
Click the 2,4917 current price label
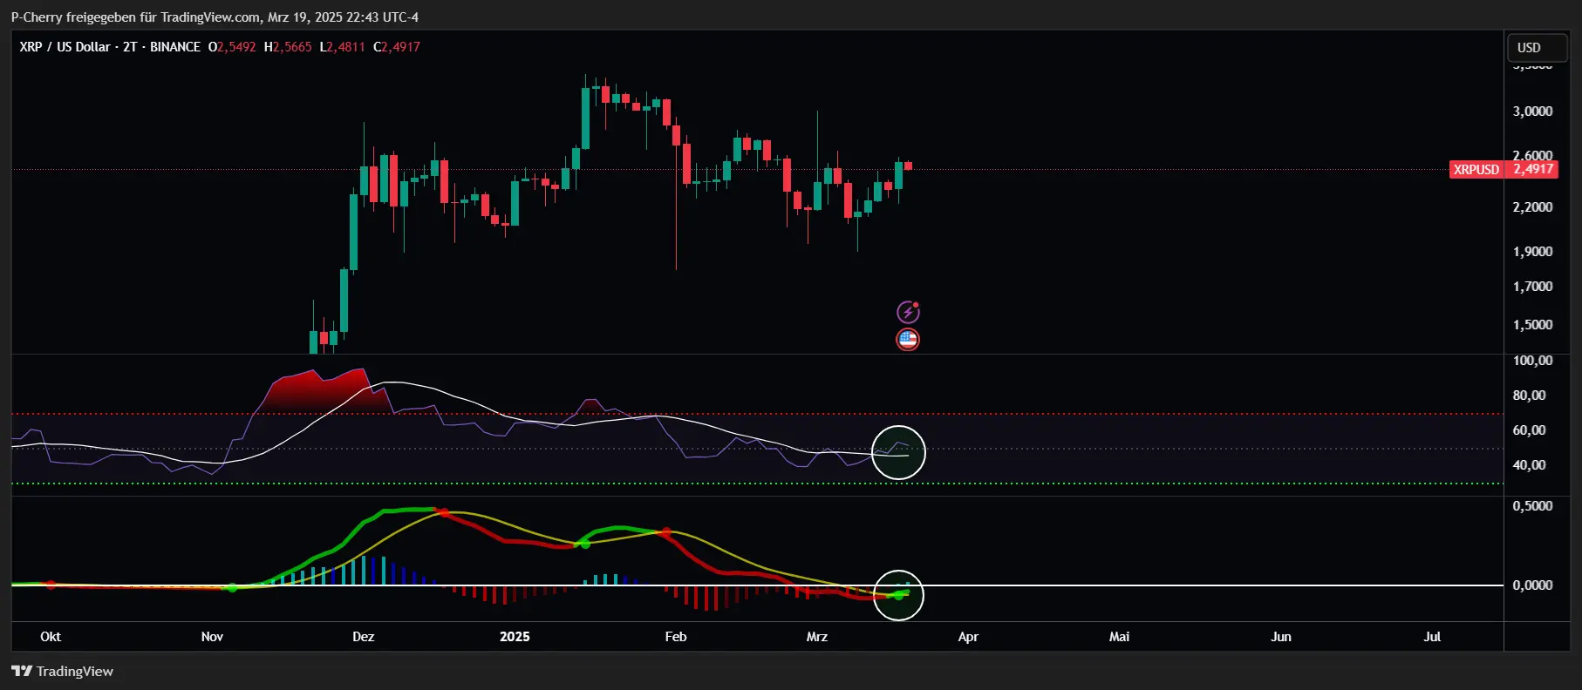tap(1532, 169)
